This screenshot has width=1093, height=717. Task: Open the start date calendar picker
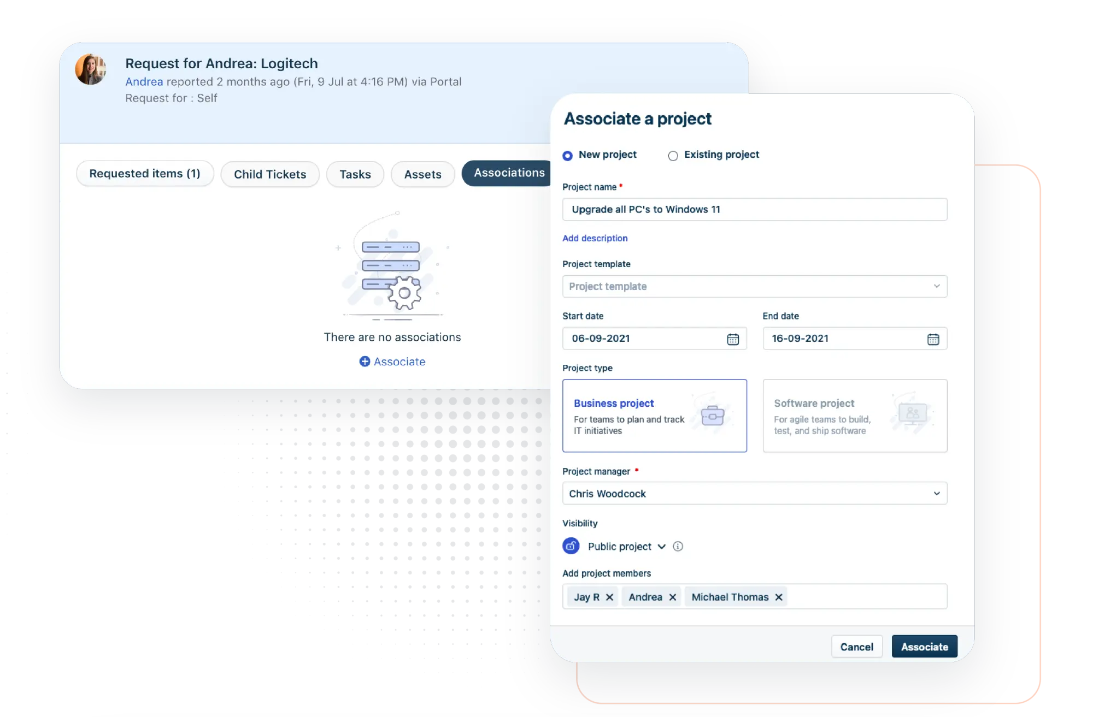(x=732, y=339)
